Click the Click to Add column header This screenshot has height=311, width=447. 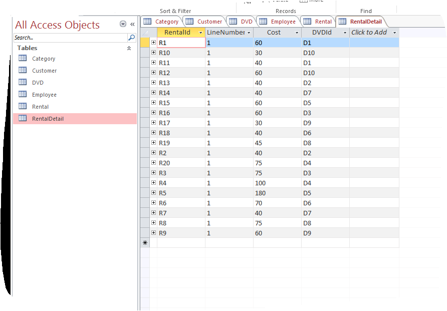pos(371,32)
